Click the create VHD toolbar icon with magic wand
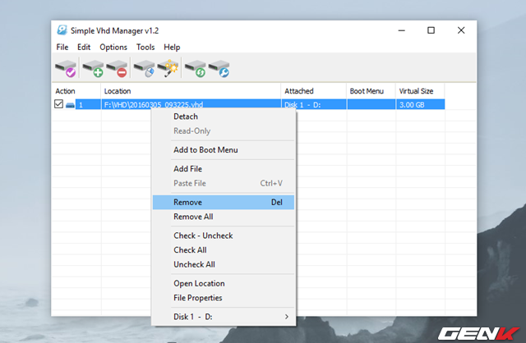 168,68
